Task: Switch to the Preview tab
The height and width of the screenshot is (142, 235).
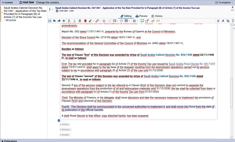Action: (x=142, y=16)
